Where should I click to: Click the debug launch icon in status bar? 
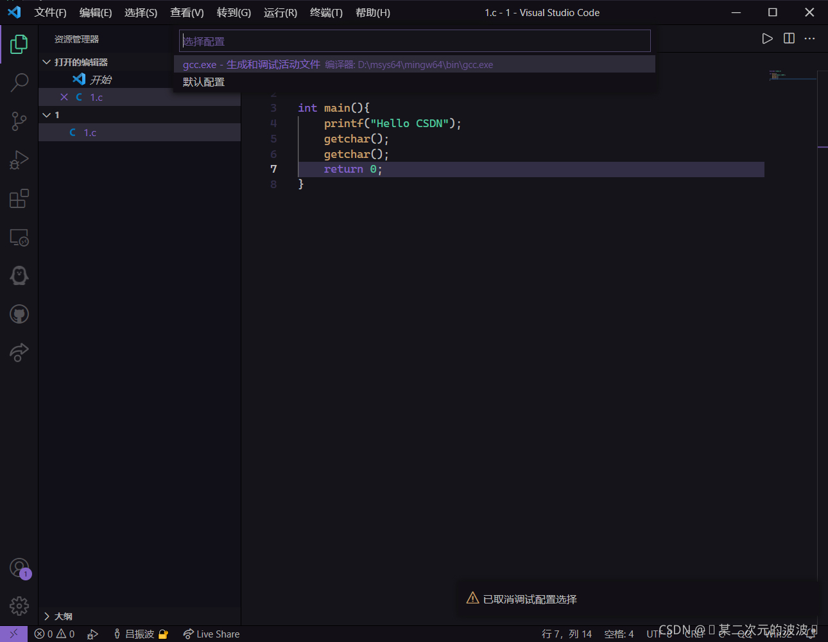tap(92, 634)
